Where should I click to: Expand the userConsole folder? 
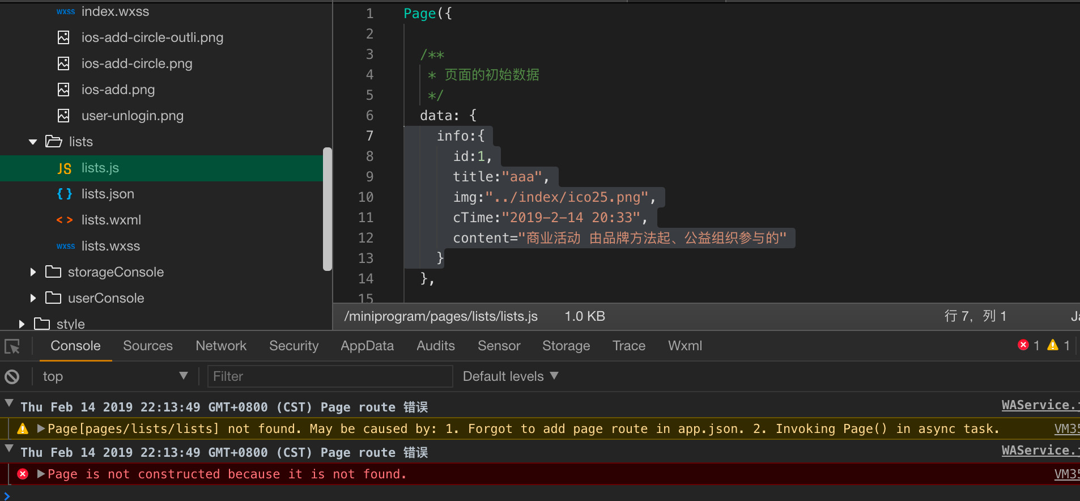coord(33,298)
